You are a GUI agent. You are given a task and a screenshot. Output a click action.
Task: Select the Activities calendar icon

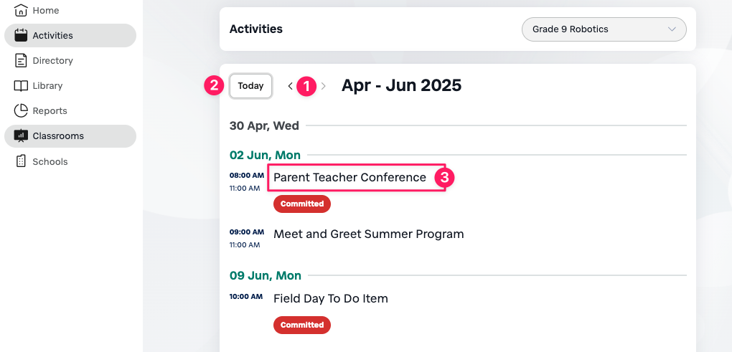point(21,35)
